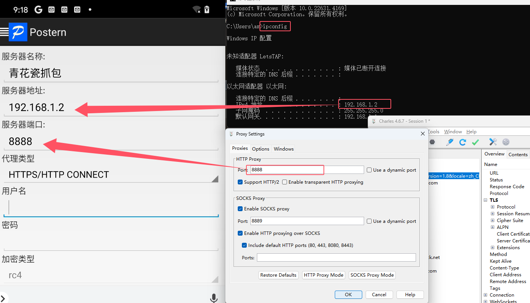Open the 代理类型 HTTPS/HTTP CONNECT dropdown
The height and width of the screenshot is (303, 530).
pos(111,175)
